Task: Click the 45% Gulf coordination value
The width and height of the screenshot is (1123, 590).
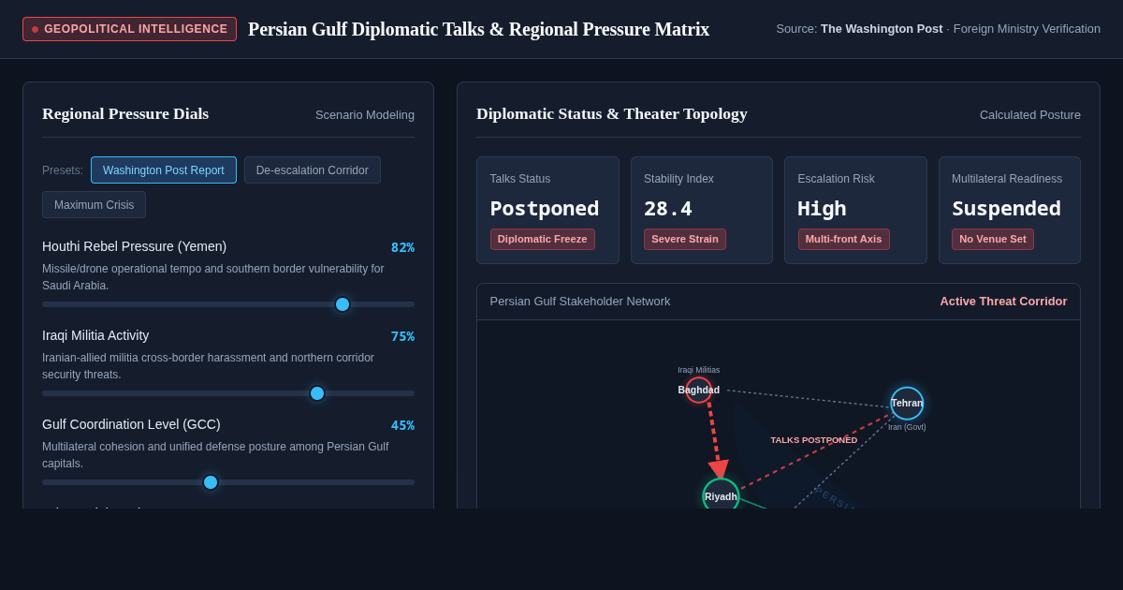Action: click(x=402, y=425)
